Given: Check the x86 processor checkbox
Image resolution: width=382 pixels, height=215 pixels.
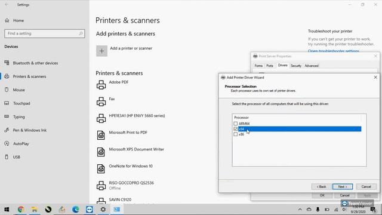Looking at the screenshot, I should point(235,134).
